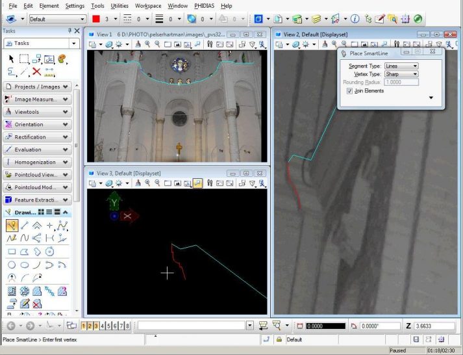Select the Hatch Area tool
The image size is (463, 355).
click(12, 291)
